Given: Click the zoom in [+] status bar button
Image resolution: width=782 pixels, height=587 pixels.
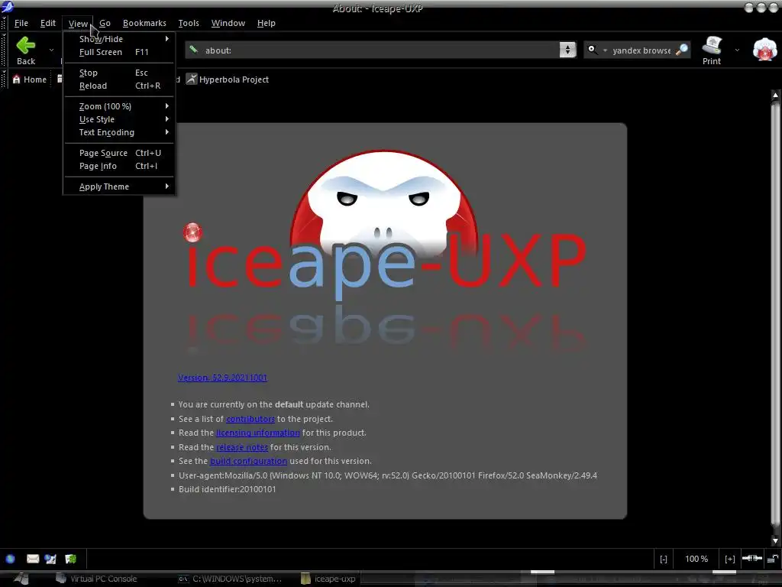Looking at the screenshot, I should click(729, 559).
